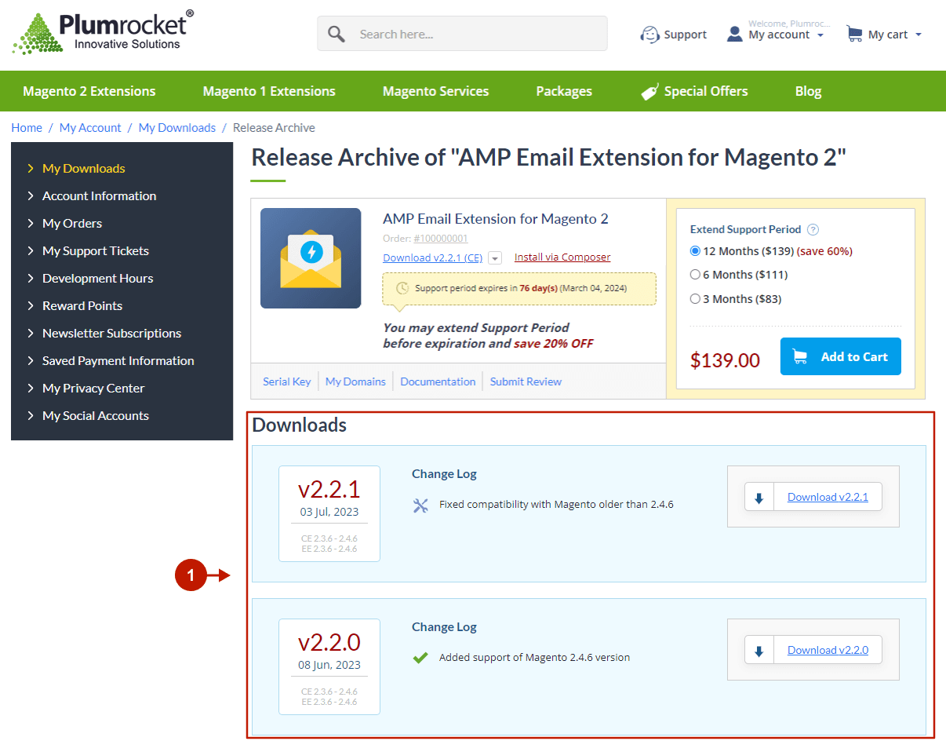
Task: Open My Social Accounts in sidebar
Action: click(x=96, y=415)
